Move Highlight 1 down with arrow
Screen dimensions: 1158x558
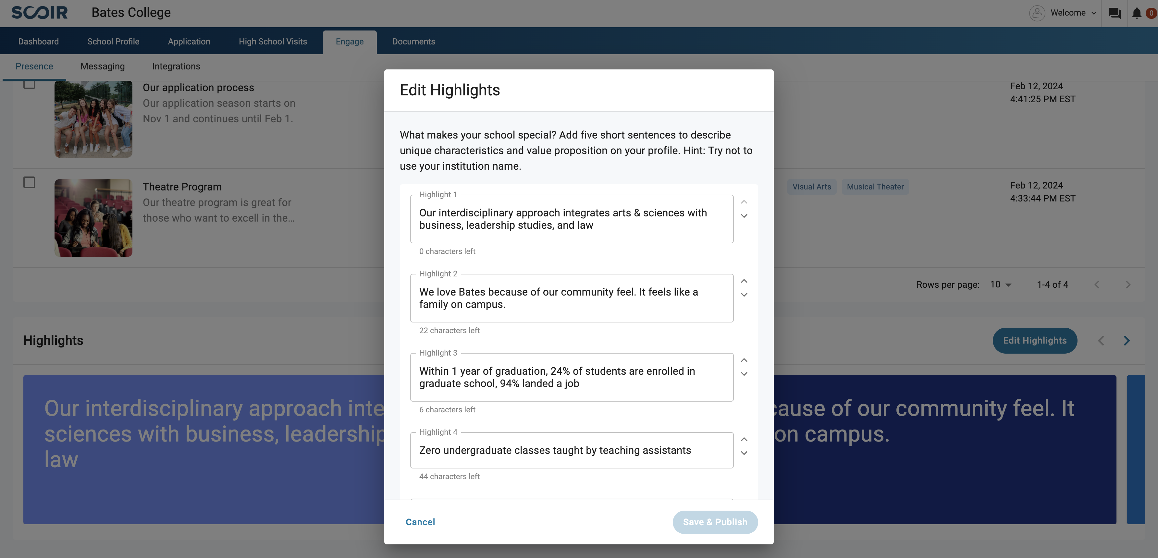tap(744, 216)
